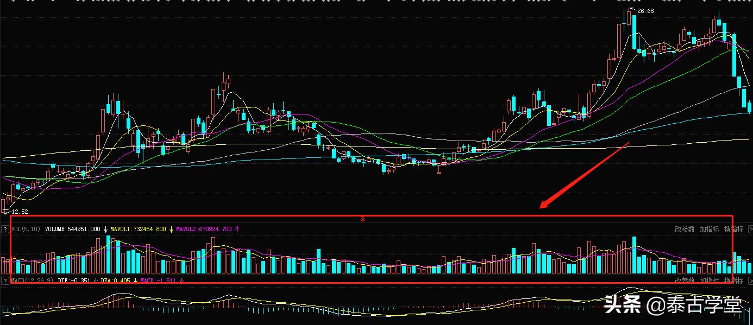Select the MACD(12,26,9) indicator label
Image resolution: width=753 pixels, height=325 pixels.
(32, 281)
